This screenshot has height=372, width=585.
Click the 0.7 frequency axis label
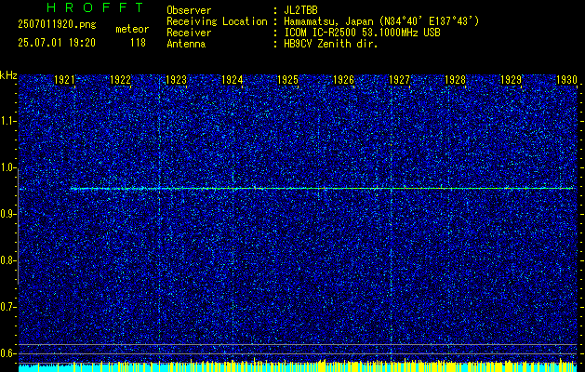[7, 307]
